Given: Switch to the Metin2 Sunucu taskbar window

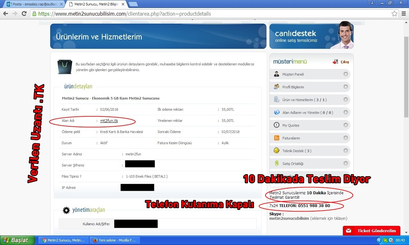Looking at the screenshot, I should tap(63, 240).
